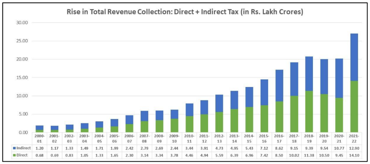370x164 pixels.
Task: Select the green Direct bar segment for 2012-13
Action: pyautogui.click(x=219, y=122)
